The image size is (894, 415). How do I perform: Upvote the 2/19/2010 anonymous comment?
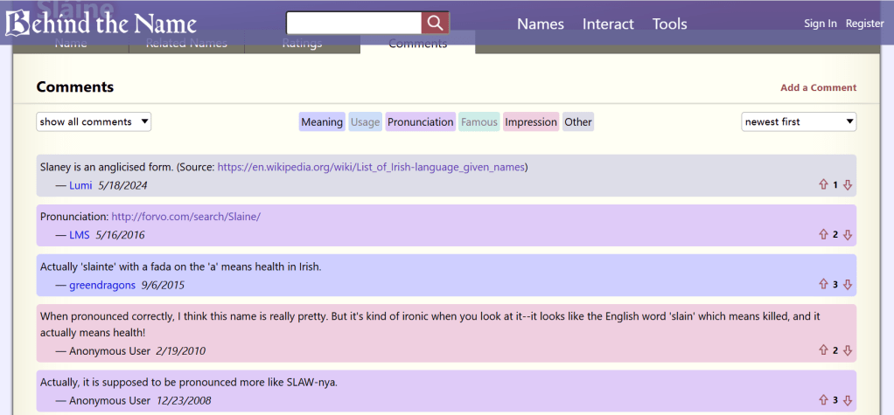pos(823,350)
